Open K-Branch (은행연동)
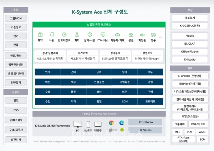Viewport: 214px width, 151px height. click(x=190, y=76)
